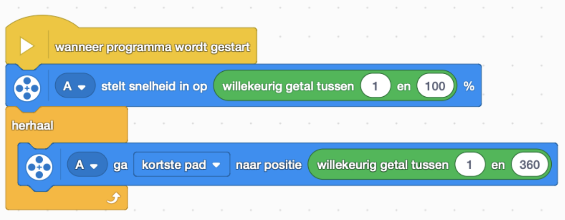Click the percent sign on speed block

point(469,86)
